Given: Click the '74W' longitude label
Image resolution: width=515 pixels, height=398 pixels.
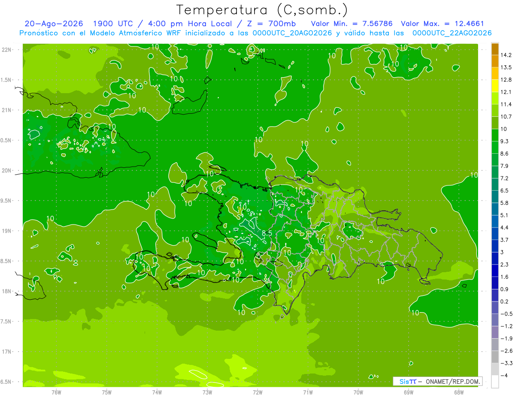Looking at the screenshot, I should 157,392.
